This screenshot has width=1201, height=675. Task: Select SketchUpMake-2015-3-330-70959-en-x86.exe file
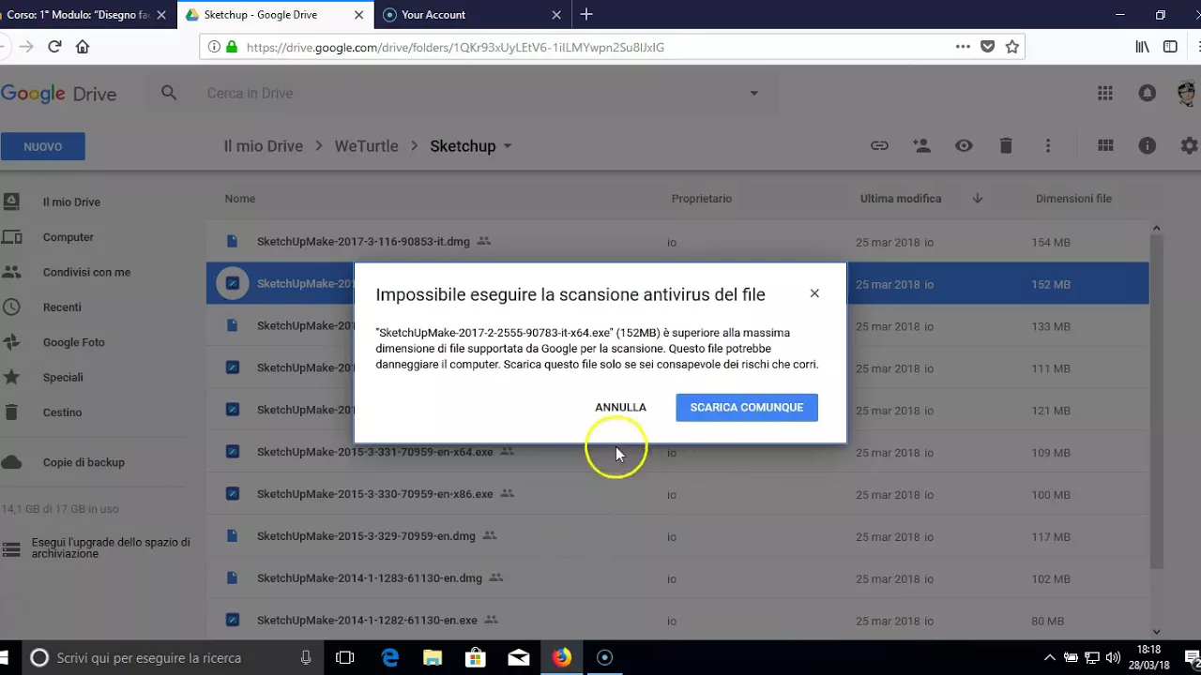coord(677,494)
